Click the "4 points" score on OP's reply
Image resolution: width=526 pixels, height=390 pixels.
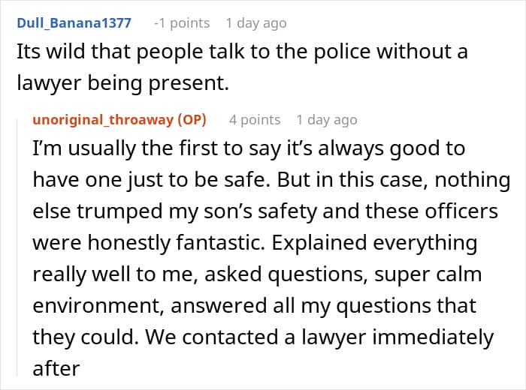click(255, 120)
